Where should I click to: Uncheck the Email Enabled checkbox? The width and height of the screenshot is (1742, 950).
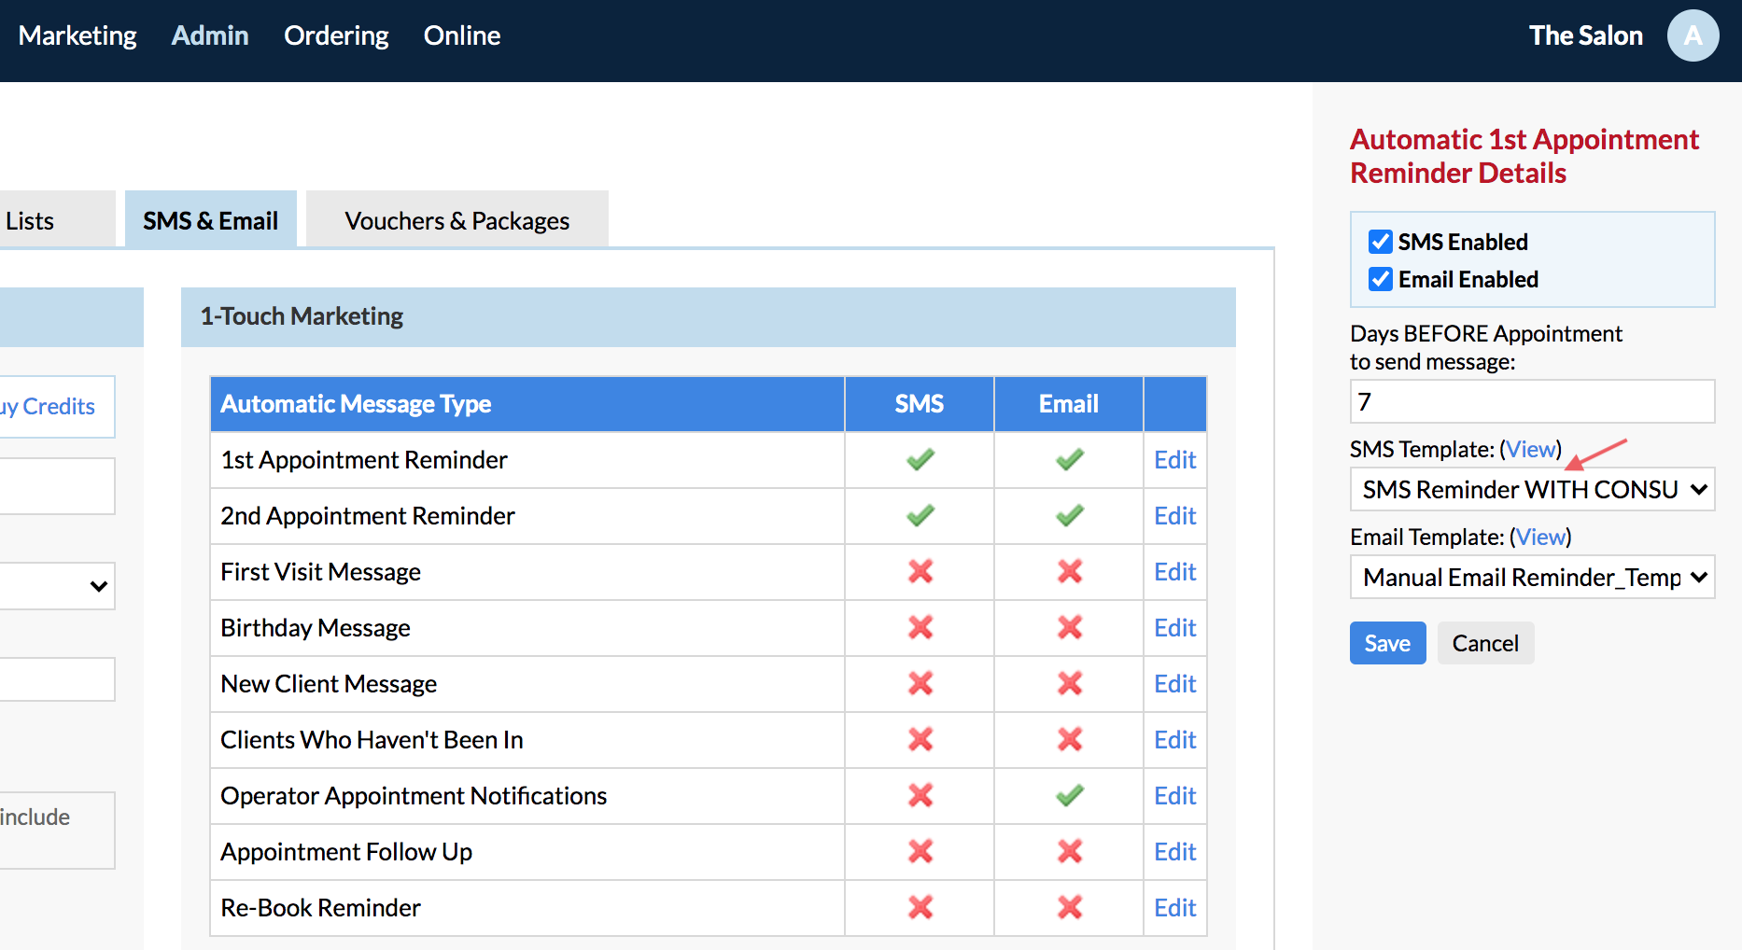1381,279
